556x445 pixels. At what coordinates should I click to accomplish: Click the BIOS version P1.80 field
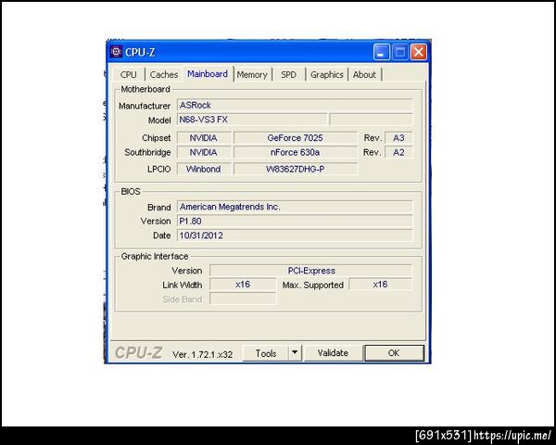click(295, 221)
